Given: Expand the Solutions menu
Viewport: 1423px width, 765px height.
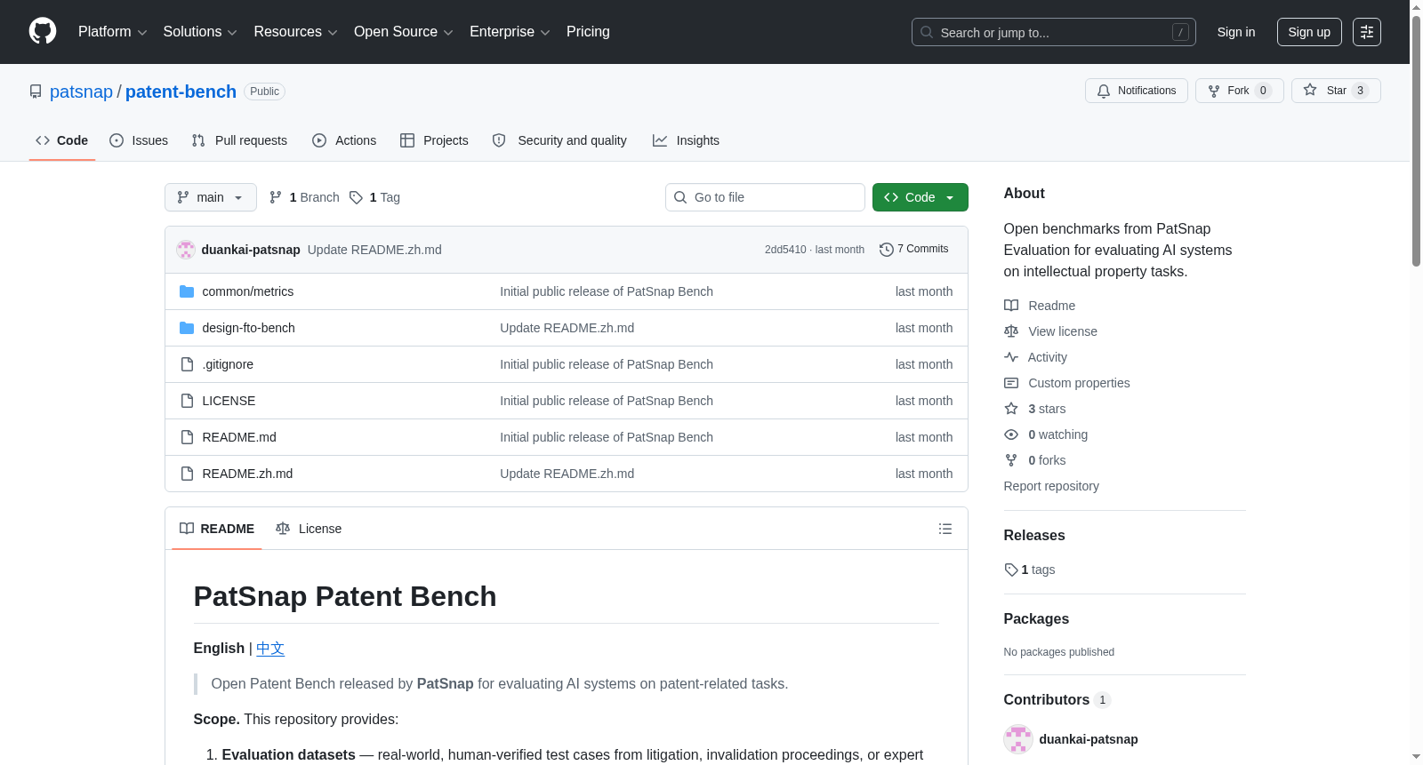Looking at the screenshot, I should point(200,32).
